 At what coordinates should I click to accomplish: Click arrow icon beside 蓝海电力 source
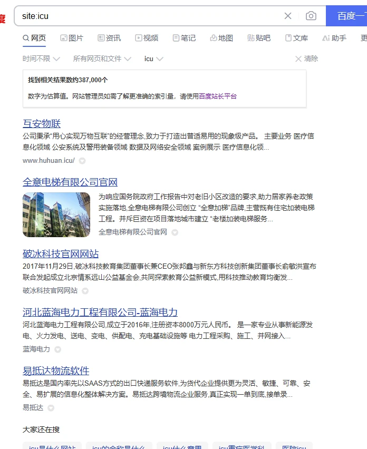57,349
